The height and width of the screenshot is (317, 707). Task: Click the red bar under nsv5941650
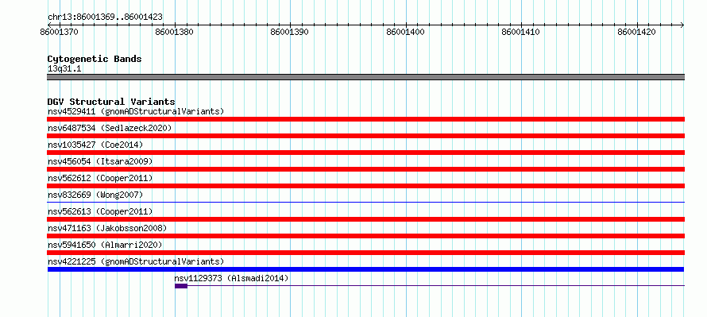[x=365, y=253]
